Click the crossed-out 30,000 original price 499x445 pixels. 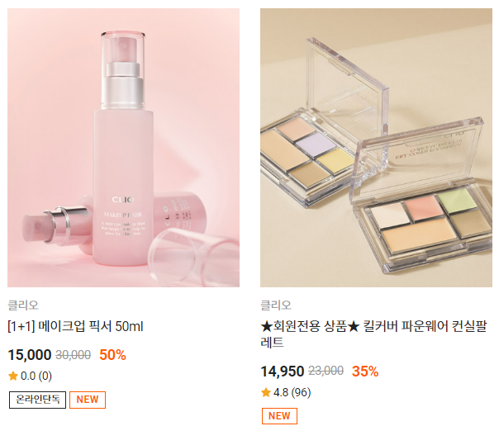point(74,355)
